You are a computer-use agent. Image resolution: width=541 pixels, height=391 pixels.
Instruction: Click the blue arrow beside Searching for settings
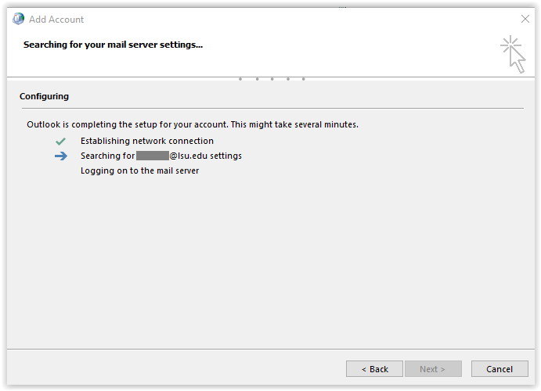coord(61,156)
